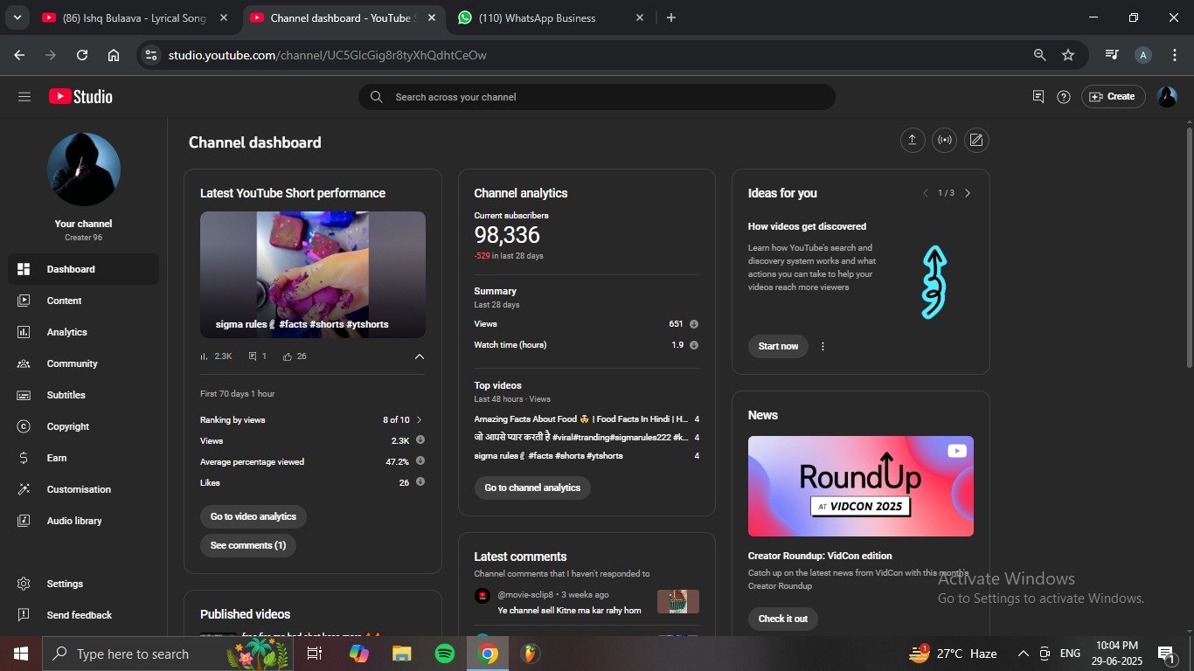The width and height of the screenshot is (1194, 671).
Task: Open Subtitles in the sidebar
Action: (84, 395)
